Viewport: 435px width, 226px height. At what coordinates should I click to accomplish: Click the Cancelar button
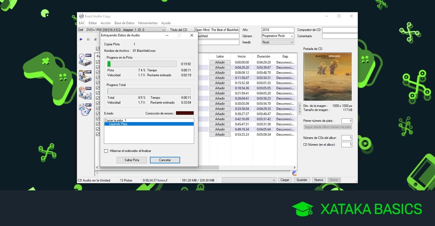tap(165, 160)
